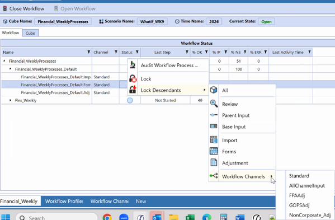The image size is (335, 220).
Task: Collapse the Financial_WeeklyProcesses_Default node
Action: pyautogui.click(x=10, y=69)
